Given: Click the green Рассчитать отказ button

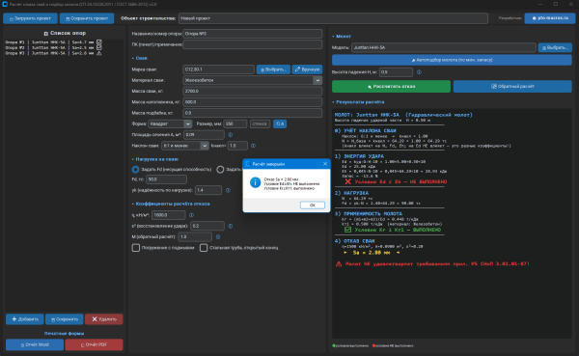Looking at the screenshot, I should (x=391, y=87).
